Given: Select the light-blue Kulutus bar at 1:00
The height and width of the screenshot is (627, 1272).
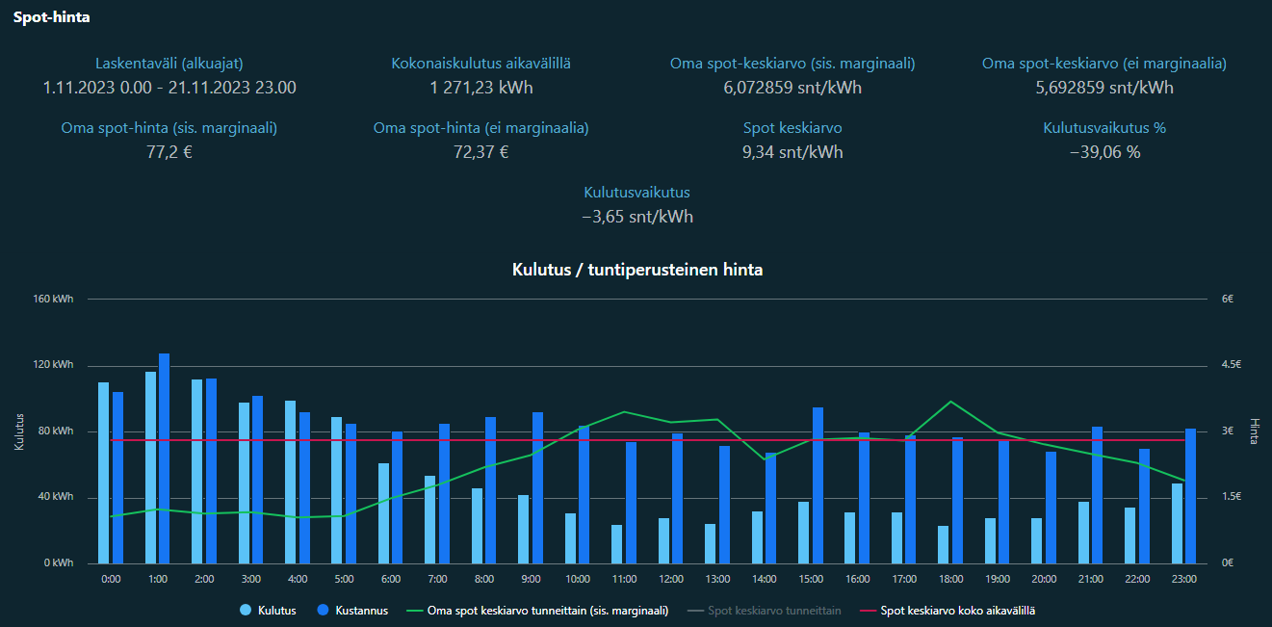Looking at the screenshot, I should pos(150,467).
